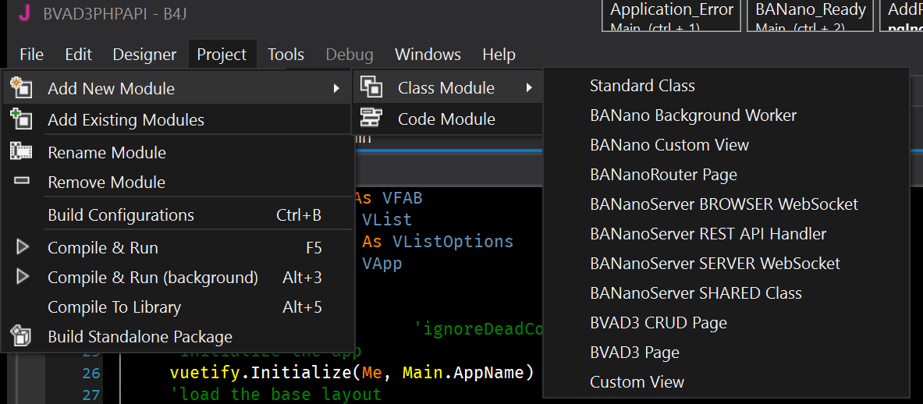
Task: Click the Compile & Run play icon
Action: 23,247
